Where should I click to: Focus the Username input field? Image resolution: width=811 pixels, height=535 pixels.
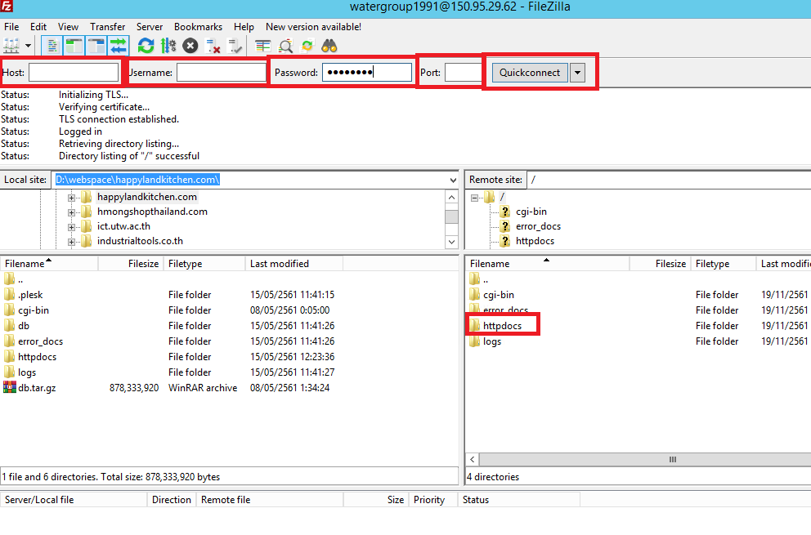click(222, 73)
